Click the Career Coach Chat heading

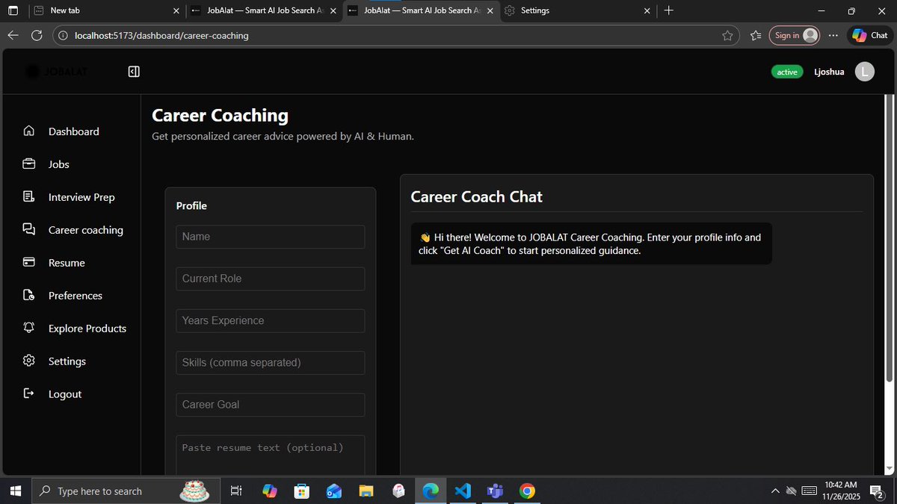point(477,197)
